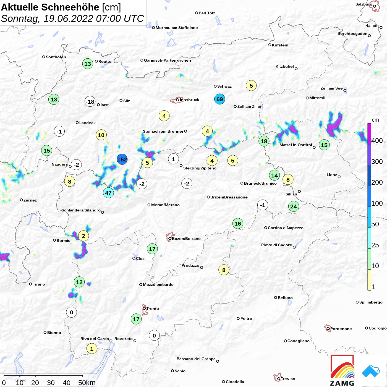Click the Garmisch-Partenkirchen label
Image resolution: width=387 pixels, height=387 pixels.
tap(168, 60)
